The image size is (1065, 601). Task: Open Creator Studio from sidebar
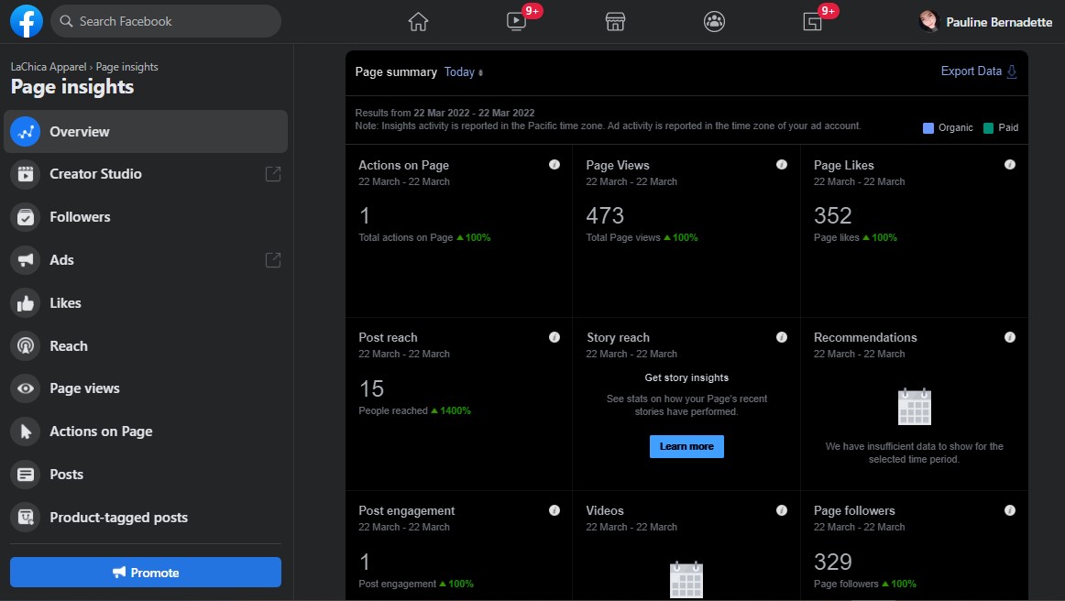(146, 174)
